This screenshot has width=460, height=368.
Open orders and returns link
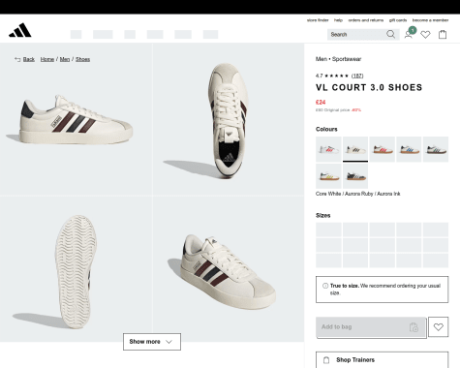[366, 20]
